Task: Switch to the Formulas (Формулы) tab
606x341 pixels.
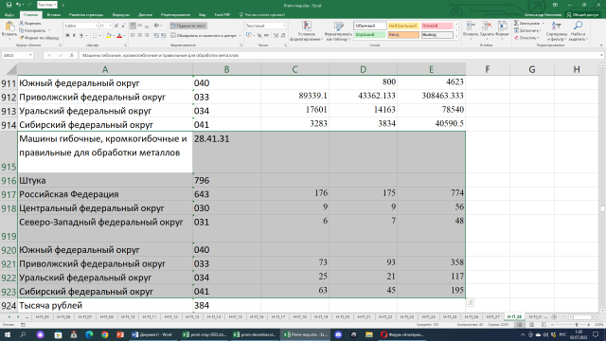Action: pos(121,15)
